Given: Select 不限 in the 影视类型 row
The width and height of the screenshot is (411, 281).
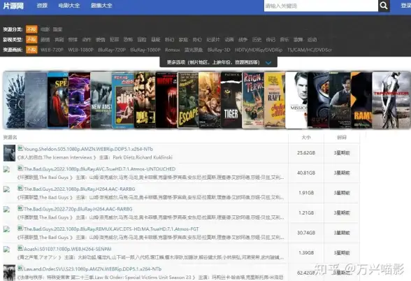Looking at the screenshot, I should pyautogui.click(x=31, y=40).
